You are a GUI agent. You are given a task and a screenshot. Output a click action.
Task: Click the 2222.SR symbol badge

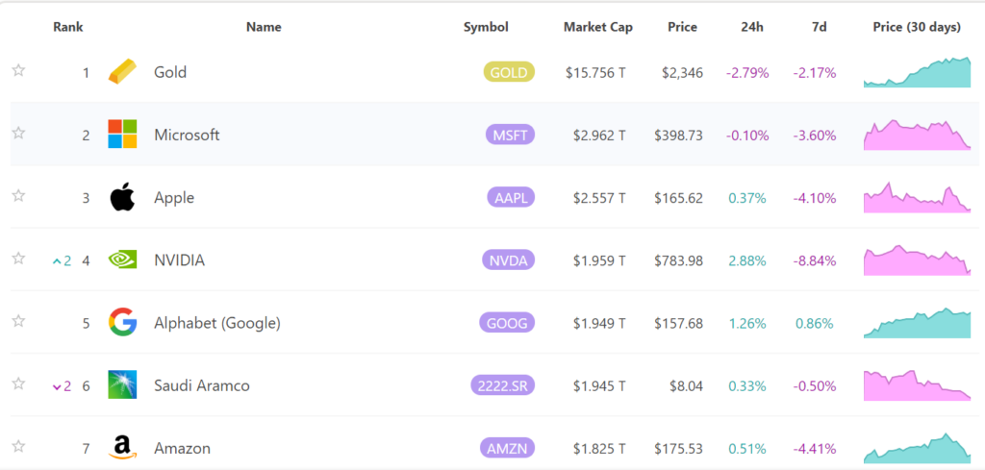[502, 385]
